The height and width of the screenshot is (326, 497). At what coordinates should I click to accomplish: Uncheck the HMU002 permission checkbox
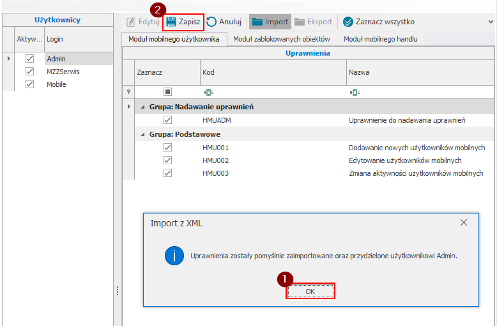[x=167, y=160]
